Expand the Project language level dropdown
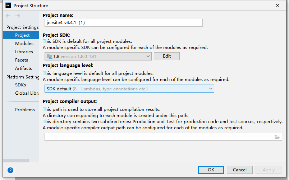The image size is (289, 180). pyautogui.click(x=129, y=89)
